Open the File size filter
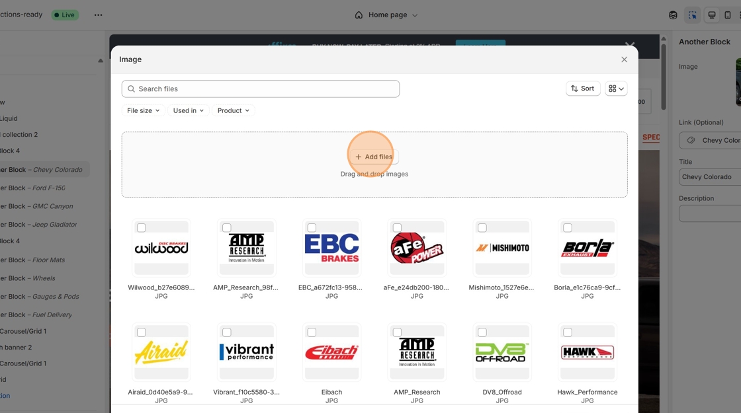Viewport: 741px width, 413px height. click(143, 110)
